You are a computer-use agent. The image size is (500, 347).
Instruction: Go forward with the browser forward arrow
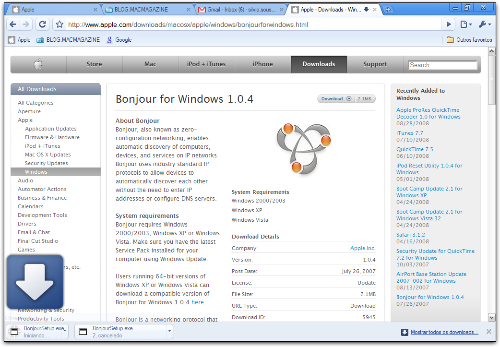pos(26,24)
